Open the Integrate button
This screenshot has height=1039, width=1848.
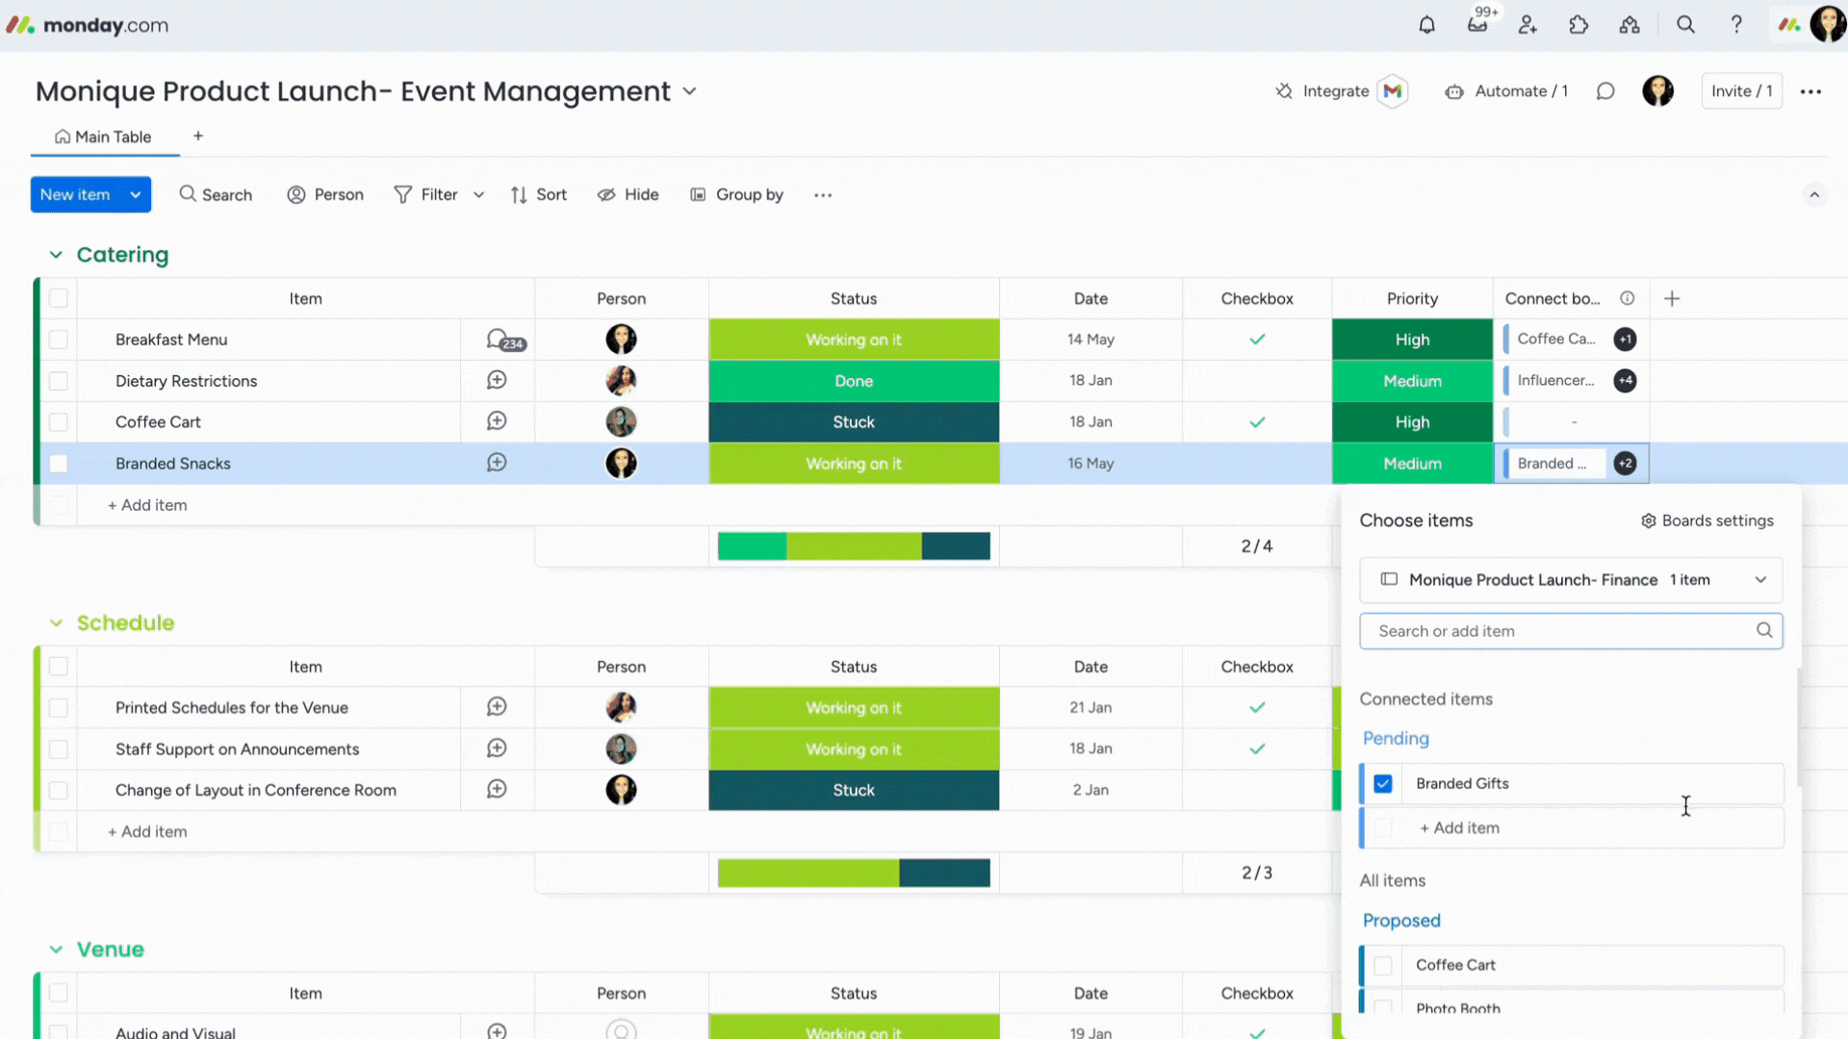coord(1322,91)
